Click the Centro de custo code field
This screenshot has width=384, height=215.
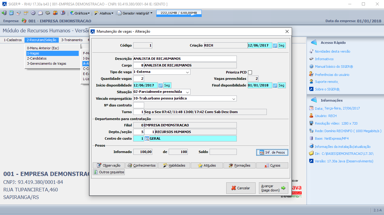tap(139, 138)
